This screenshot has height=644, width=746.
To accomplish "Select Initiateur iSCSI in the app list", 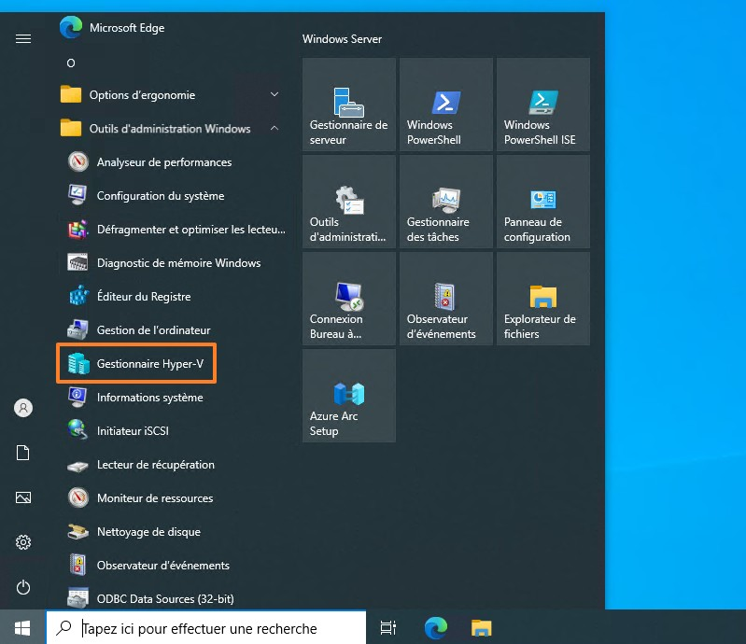I will 132,431.
